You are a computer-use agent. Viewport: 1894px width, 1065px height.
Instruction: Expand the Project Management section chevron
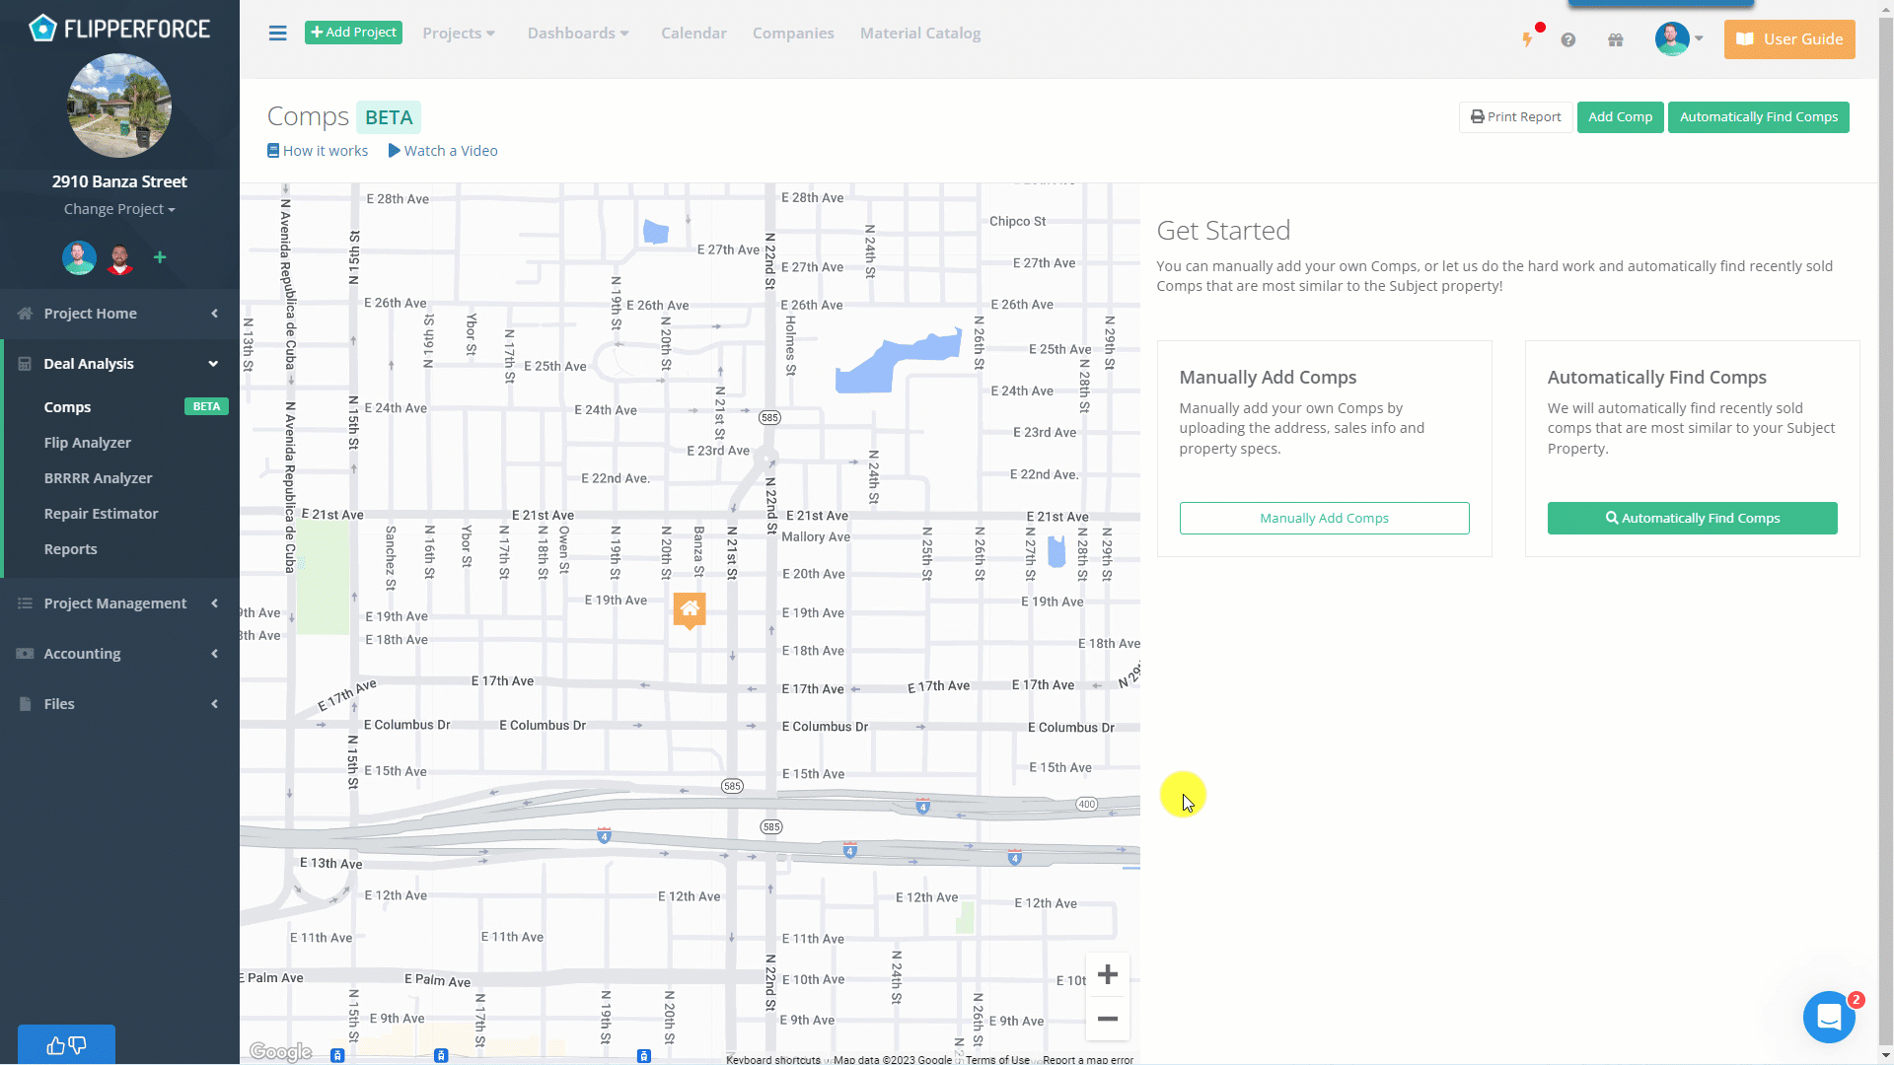(x=214, y=603)
